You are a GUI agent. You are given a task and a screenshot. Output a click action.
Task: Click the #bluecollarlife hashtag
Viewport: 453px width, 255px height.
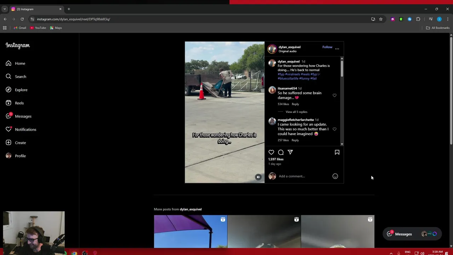[288, 79]
